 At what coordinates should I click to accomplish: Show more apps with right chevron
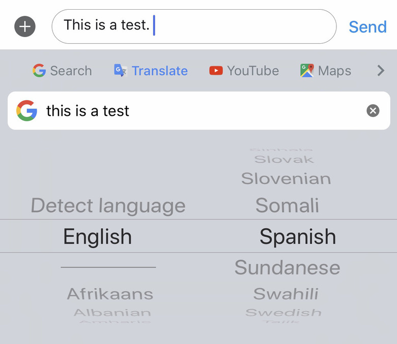(381, 71)
